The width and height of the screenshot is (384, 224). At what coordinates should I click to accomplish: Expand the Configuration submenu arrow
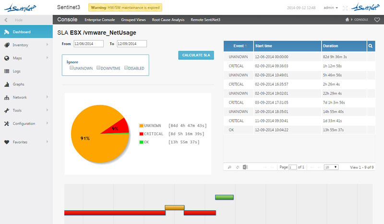pos(47,123)
